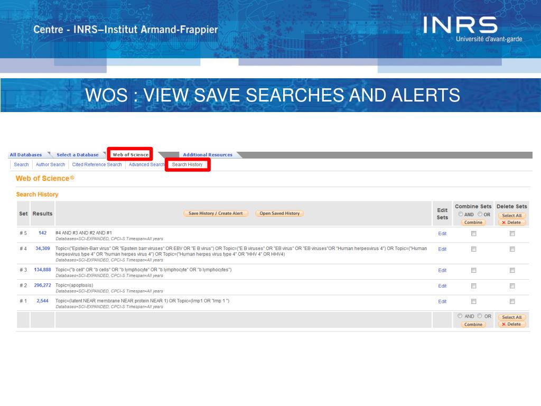Check delete checkbox for set #2
541x406 pixels.
512,286
